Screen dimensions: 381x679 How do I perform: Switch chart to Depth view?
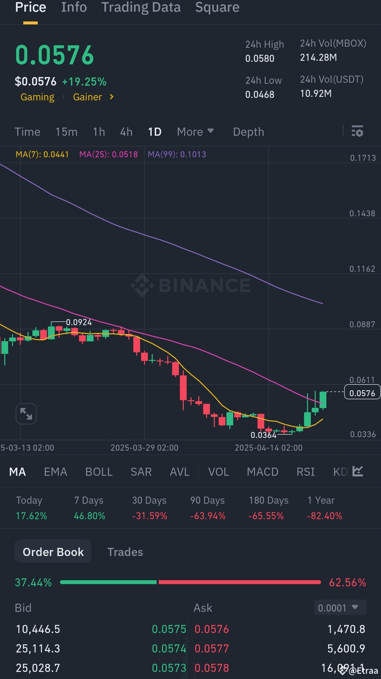tap(248, 132)
